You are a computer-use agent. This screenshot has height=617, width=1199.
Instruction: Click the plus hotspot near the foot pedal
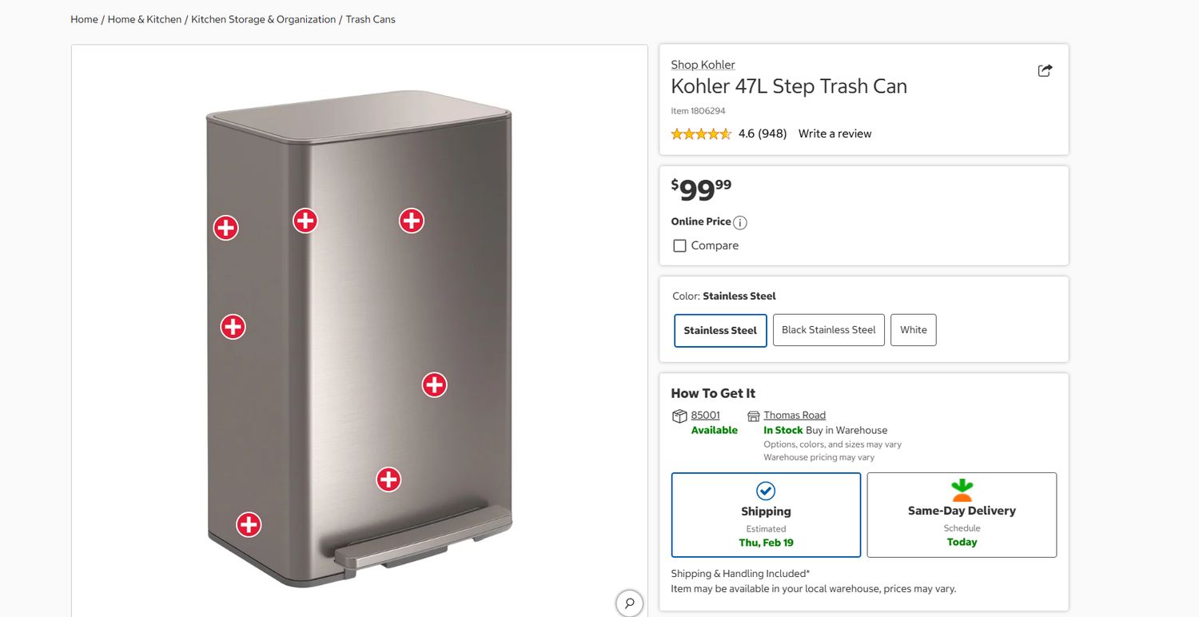388,480
